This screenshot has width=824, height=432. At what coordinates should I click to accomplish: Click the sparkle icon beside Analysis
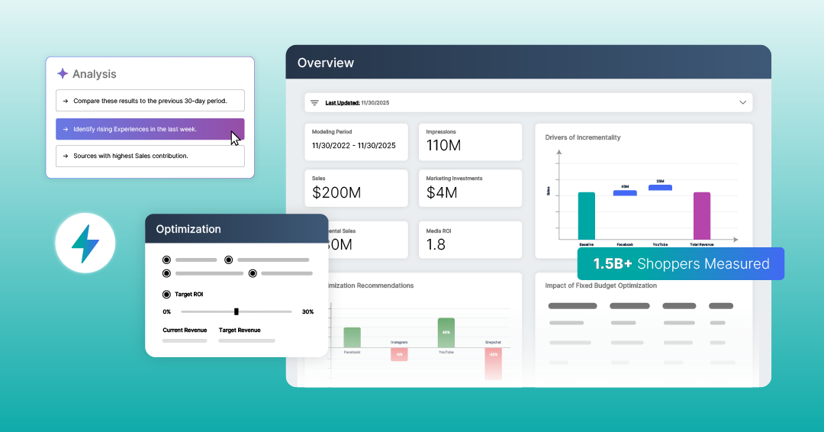pyautogui.click(x=63, y=74)
